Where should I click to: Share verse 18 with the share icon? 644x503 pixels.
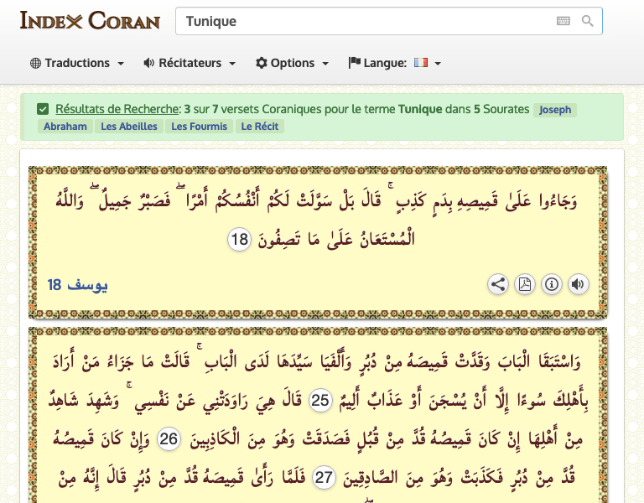pos(498,284)
